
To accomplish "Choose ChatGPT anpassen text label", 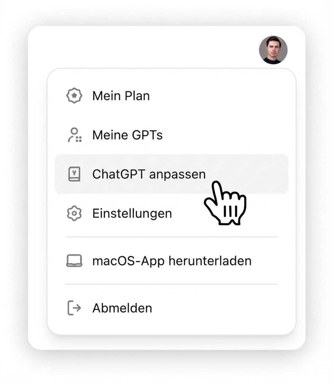I will click(149, 174).
